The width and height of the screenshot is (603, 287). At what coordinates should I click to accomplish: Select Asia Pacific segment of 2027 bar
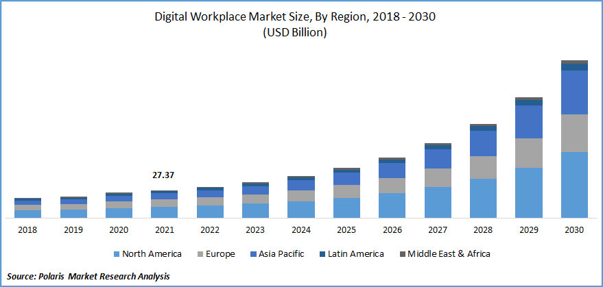tap(438, 159)
